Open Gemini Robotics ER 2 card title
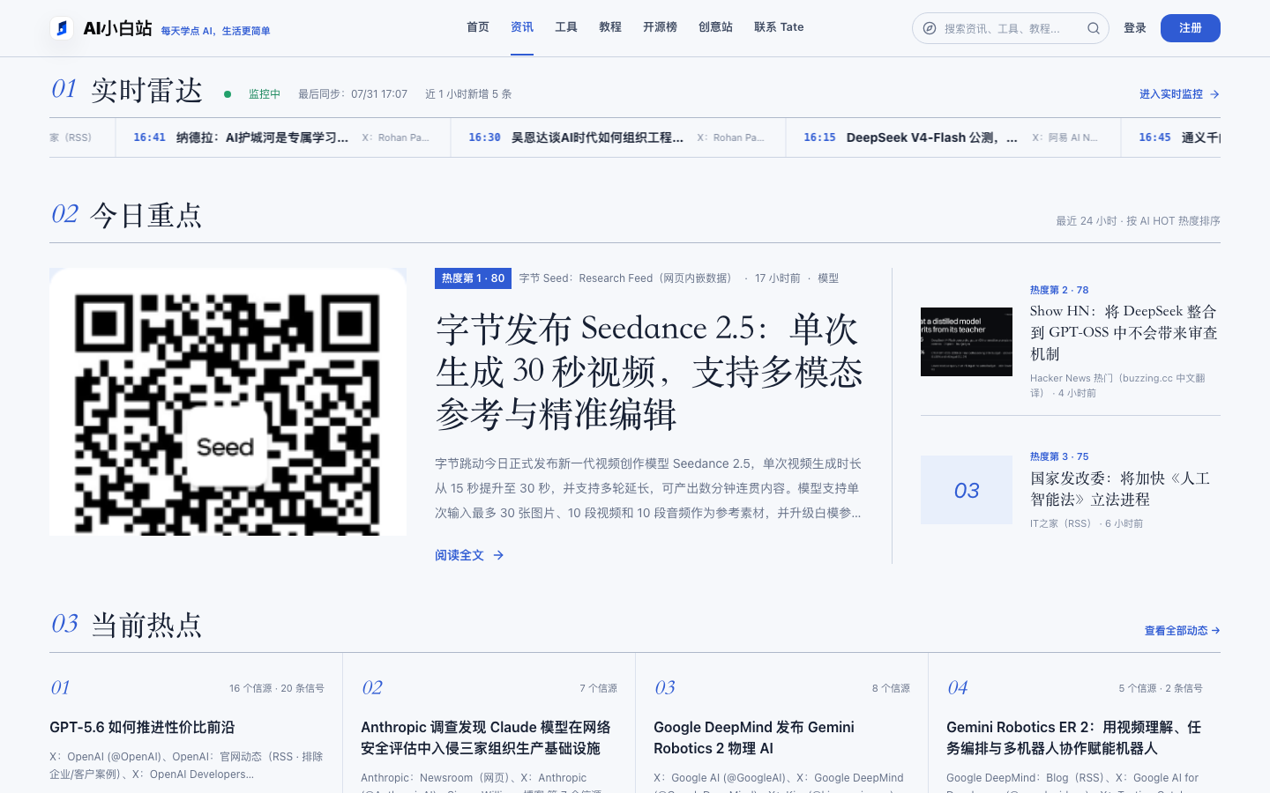Screen dimensions: 1270x793 coord(1074,737)
